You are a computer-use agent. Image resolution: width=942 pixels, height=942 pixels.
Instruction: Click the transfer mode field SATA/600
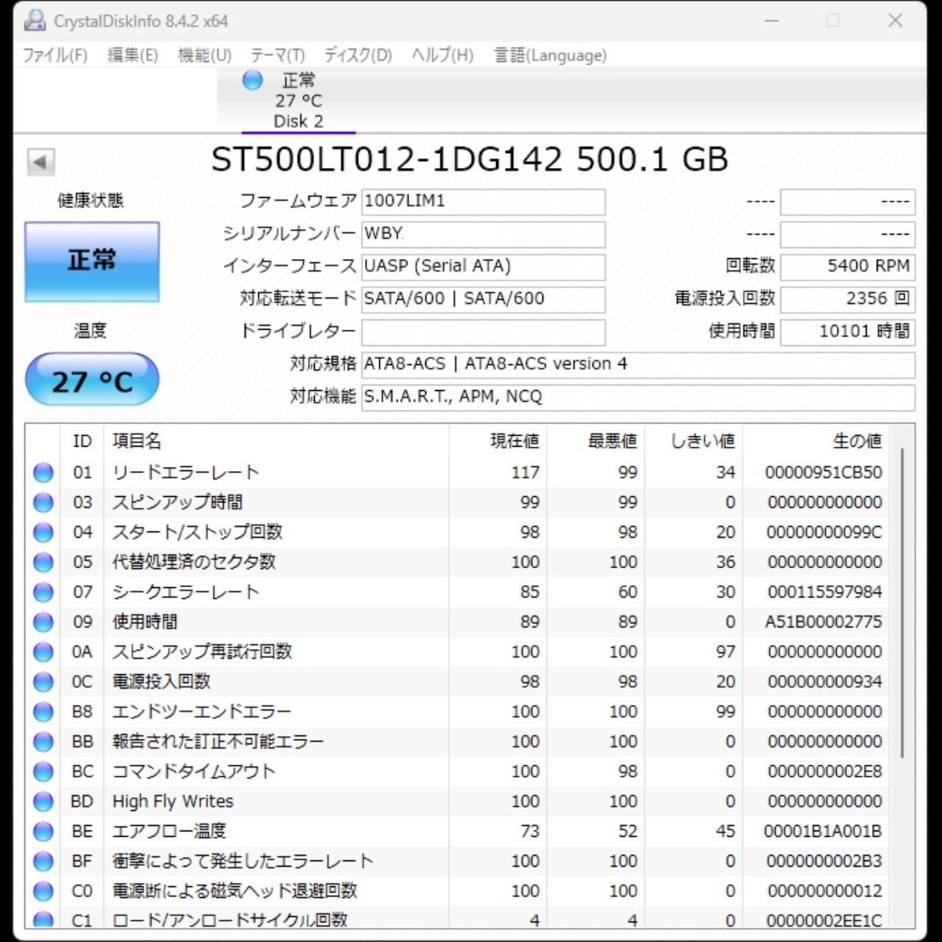coord(484,299)
